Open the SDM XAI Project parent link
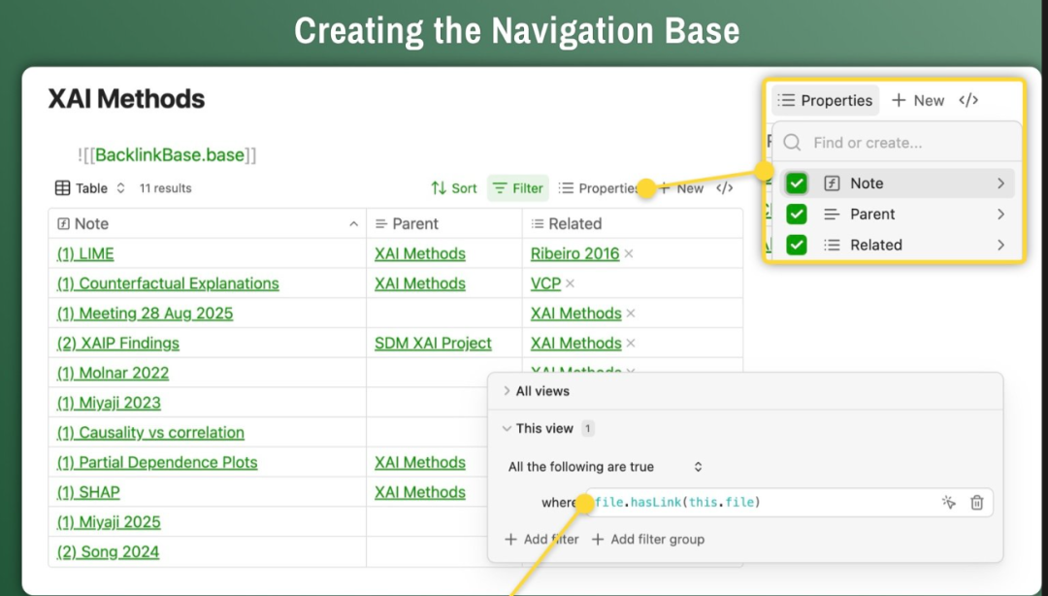Viewport: 1048px width, 596px height. (433, 344)
